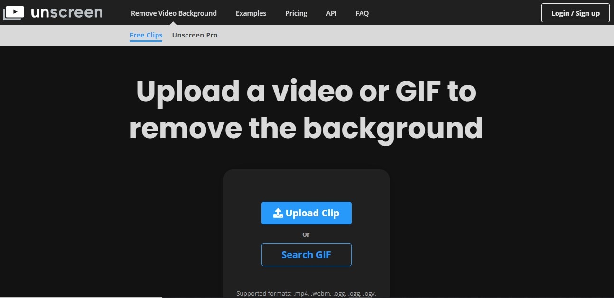This screenshot has width=614, height=298.
Task: Click the 'Supported formats' text line
Action: 306,293
